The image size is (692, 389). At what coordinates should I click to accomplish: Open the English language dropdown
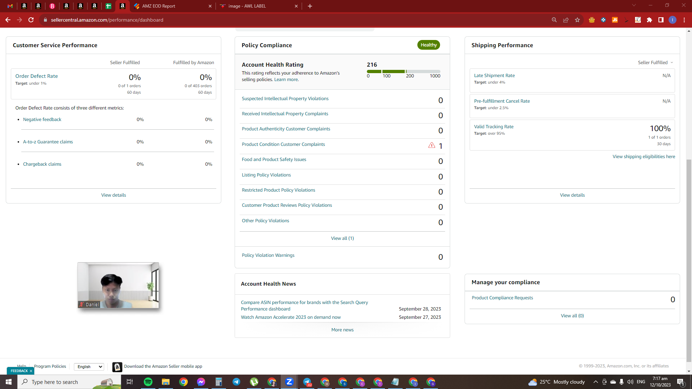[89, 367]
